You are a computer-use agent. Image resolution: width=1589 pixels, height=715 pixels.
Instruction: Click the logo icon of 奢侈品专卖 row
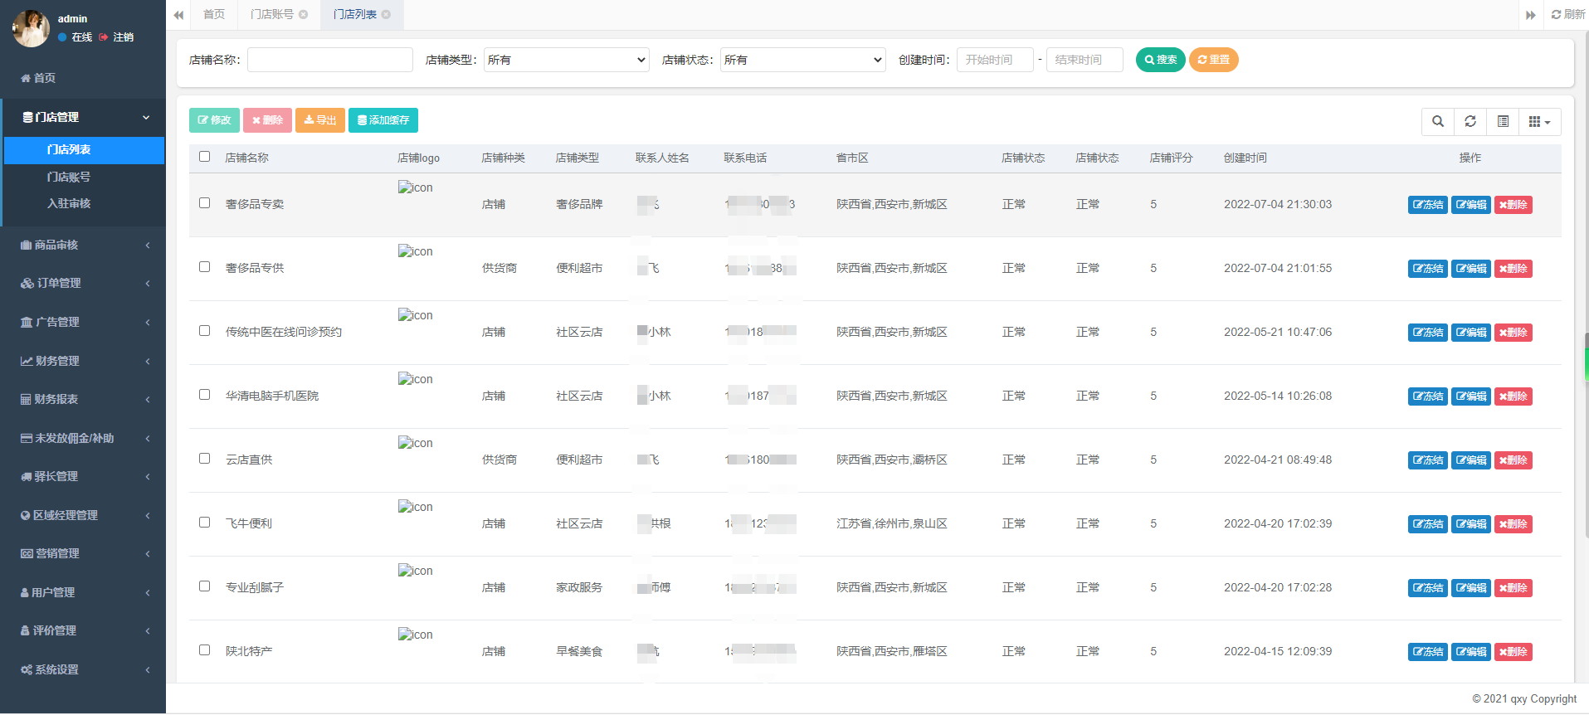(415, 187)
